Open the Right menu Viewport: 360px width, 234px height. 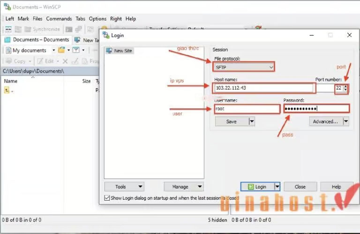(x=116, y=19)
